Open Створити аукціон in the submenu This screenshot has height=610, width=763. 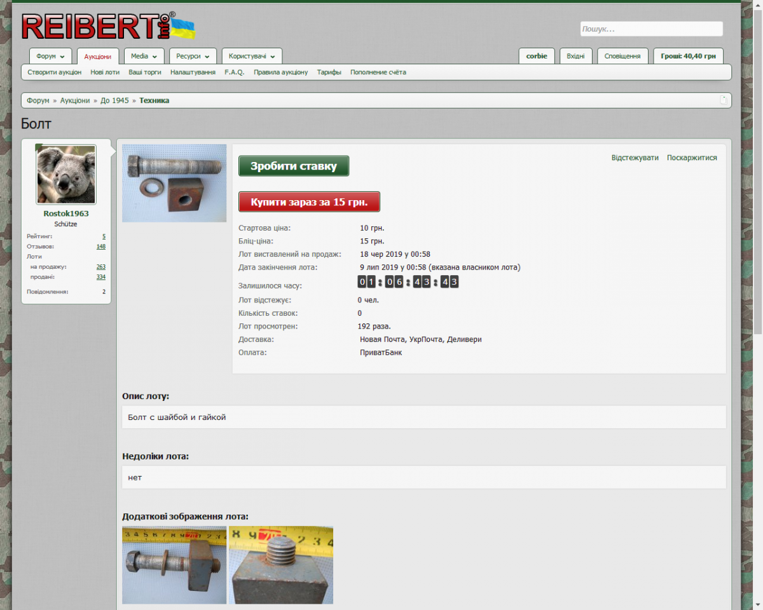click(55, 72)
